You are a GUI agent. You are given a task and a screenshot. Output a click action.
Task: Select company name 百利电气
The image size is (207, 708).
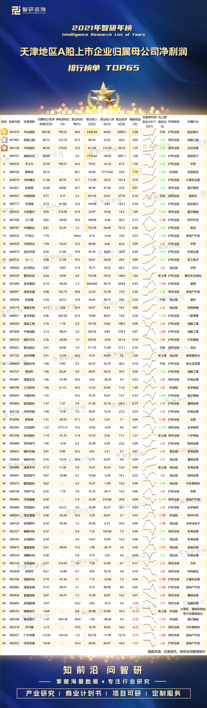click(x=29, y=443)
